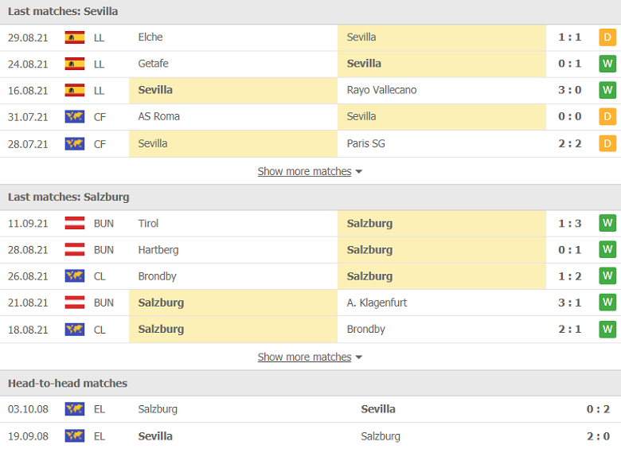Click the Last matches: Salzburg header
Screen dimensions: 621x449
[68, 197]
